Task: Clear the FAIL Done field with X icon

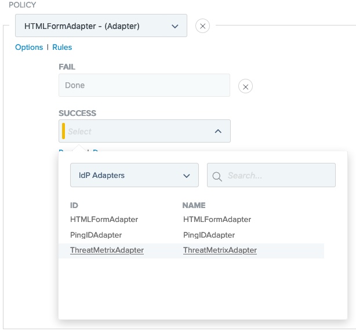Action: click(245, 86)
